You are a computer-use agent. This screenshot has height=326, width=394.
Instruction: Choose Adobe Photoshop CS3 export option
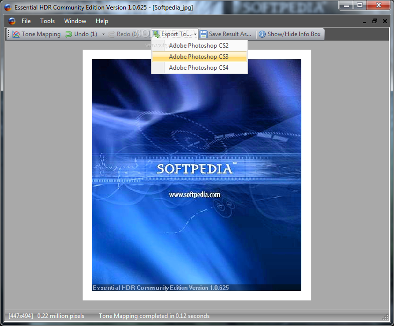click(x=200, y=57)
